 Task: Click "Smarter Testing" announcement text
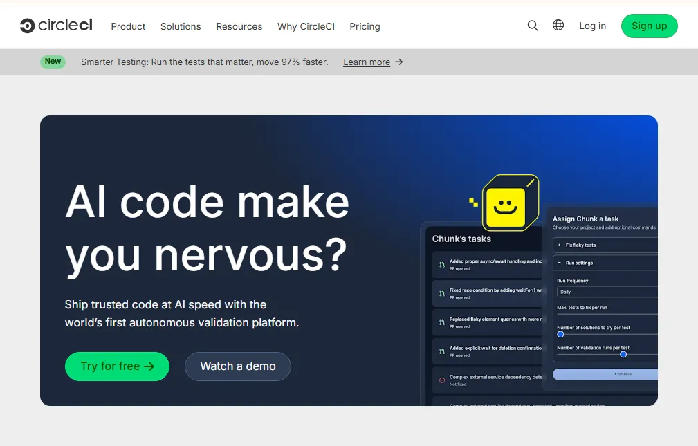[x=204, y=62]
